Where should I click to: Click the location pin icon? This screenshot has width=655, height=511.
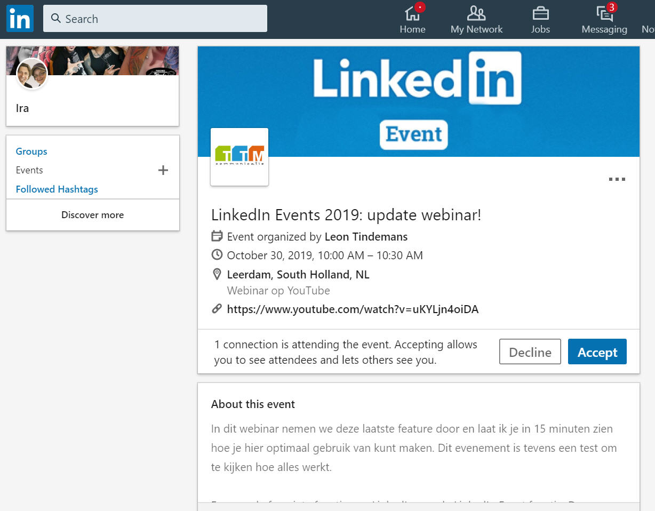(217, 274)
